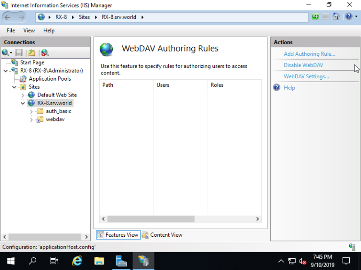
Task: Open the View menu
Action: point(29,30)
